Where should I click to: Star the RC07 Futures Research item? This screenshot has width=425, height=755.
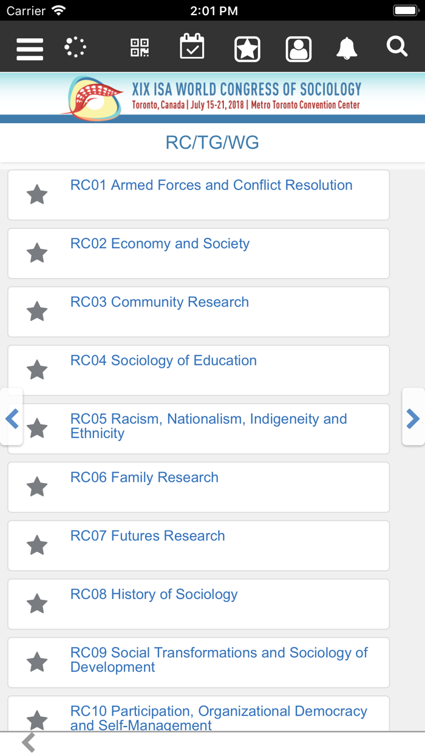click(37, 545)
